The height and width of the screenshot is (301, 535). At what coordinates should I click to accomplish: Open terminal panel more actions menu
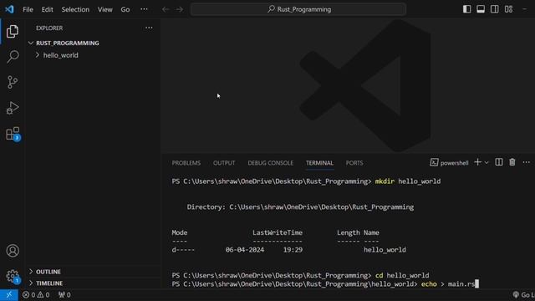[526, 162]
